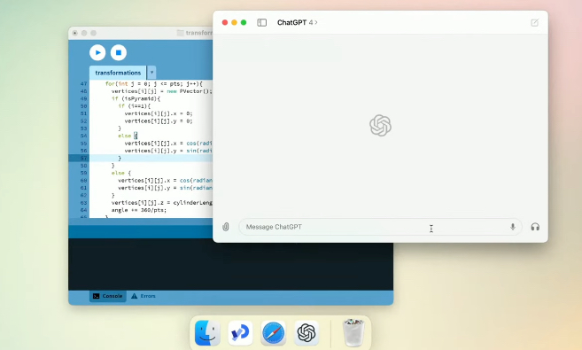Open the ChatGPT 4 model selector
582x350 pixels.
(298, 23)
